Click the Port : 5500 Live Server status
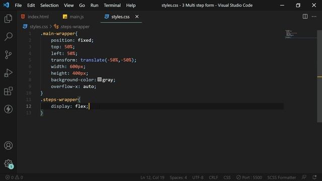The image size is (322, 181). tap(249, 177)
